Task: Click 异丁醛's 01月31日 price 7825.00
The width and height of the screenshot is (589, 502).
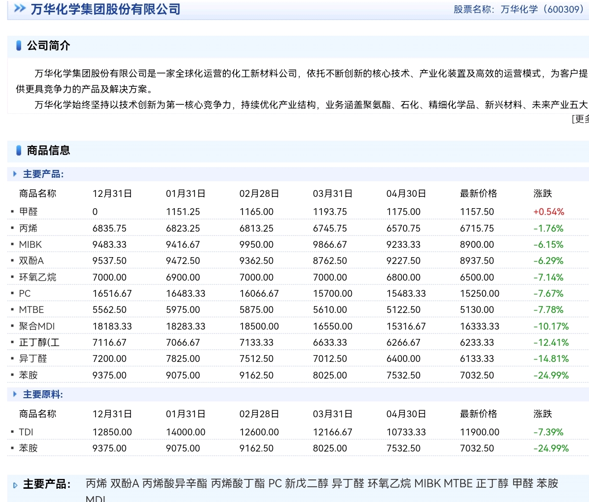Action: 183,359
